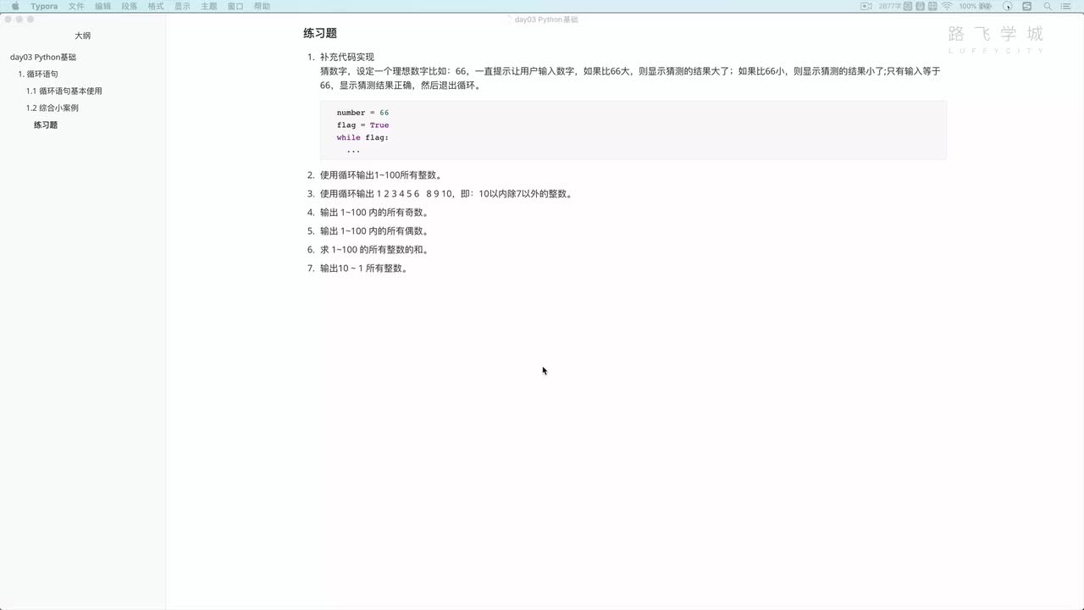Click the Sogou input method icon
The image size is (1084, 610).
coord(1026,6)
